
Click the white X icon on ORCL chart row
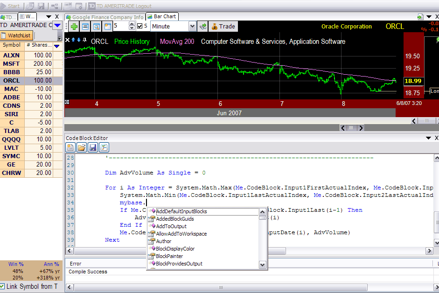tap(67, 40)
